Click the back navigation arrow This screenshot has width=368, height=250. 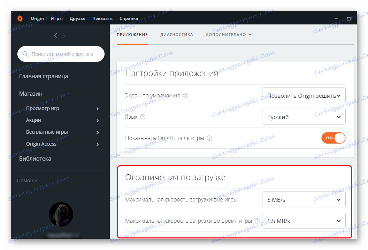tap(55, 35)
